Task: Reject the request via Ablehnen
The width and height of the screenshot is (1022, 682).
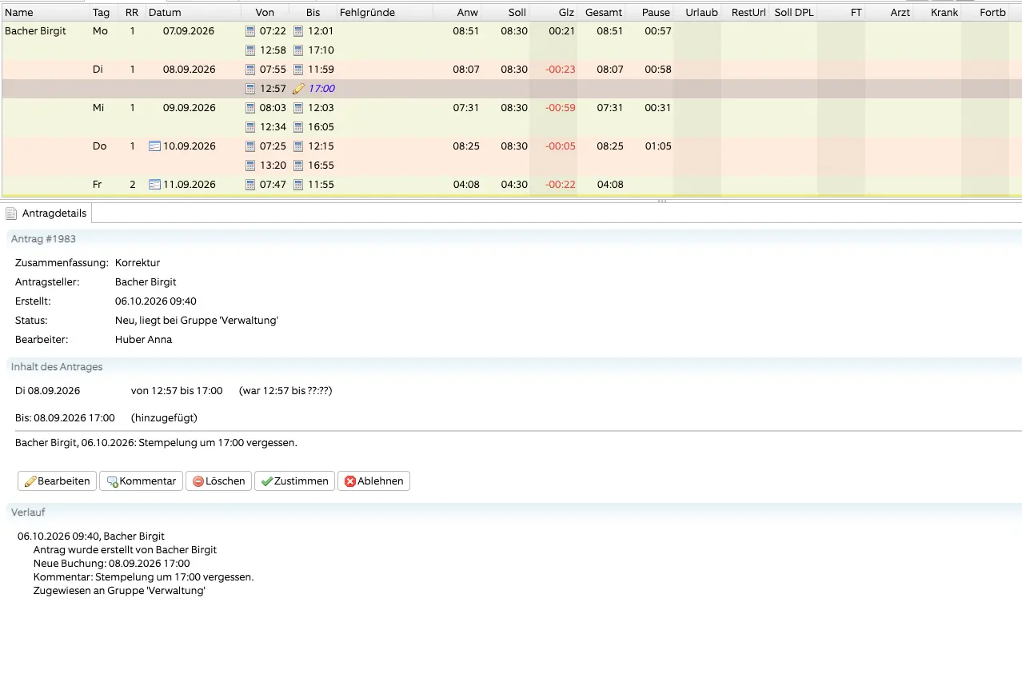Action: point(373,481)
